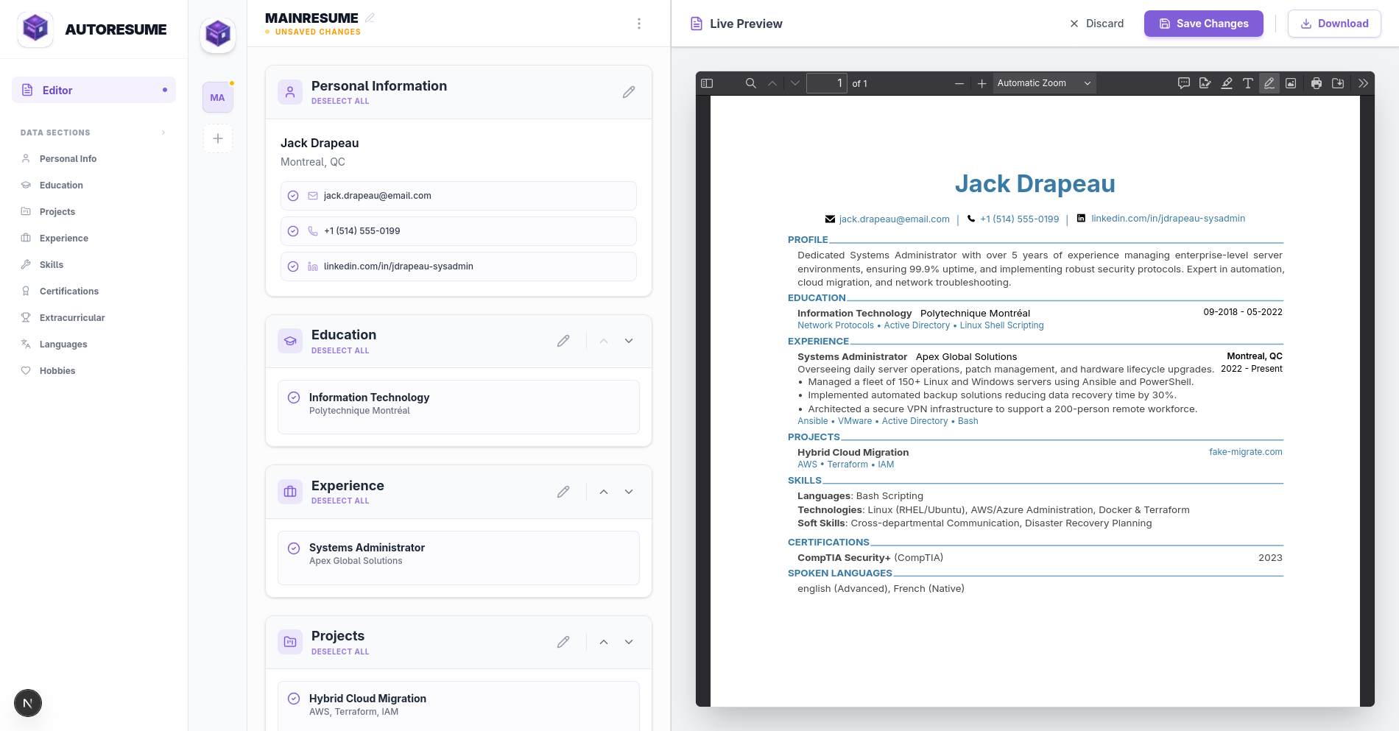Open the Certifications section in sidebar
1399x731 pixels.
[x=68, y=292]
